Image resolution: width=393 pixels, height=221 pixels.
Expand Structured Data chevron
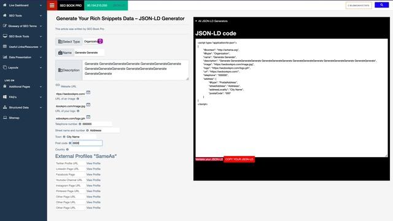41,107
